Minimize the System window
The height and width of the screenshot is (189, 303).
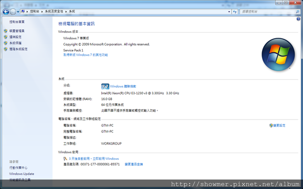[x=279, y=3]
